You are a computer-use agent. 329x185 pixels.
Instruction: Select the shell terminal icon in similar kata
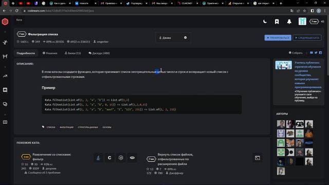point(258,158)
